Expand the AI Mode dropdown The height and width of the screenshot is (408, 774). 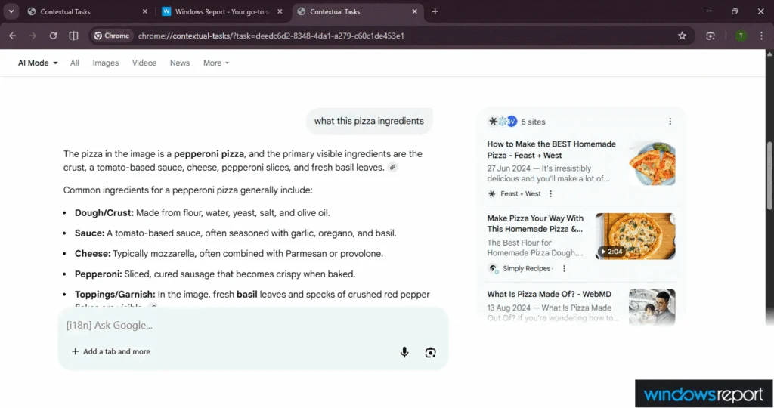(x=38, y=63)
